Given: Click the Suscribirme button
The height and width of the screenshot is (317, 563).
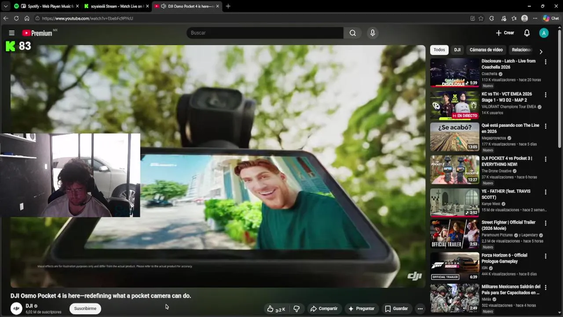Looking at the screenshot, I should point(85,309).
